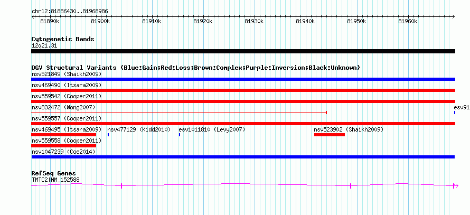This screenshot has width=470, height=215.
Task: Click the 12q21.31 band label
Action: point(44,45)
